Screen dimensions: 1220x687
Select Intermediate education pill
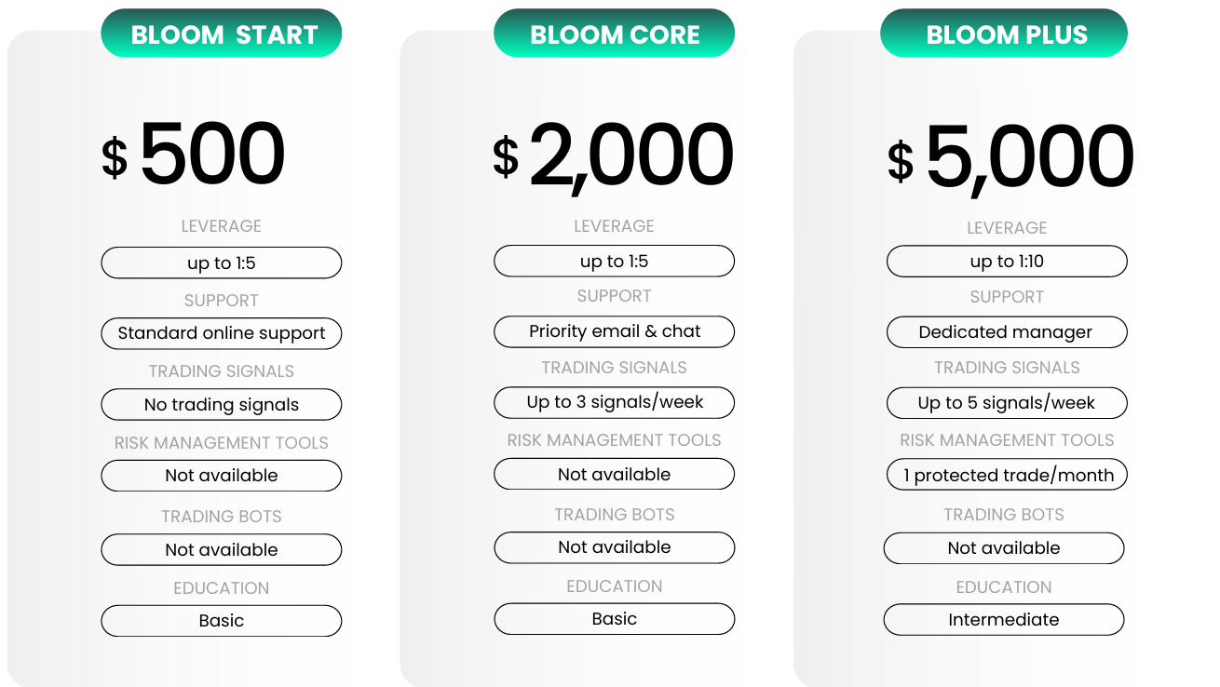click(1004, 619)
